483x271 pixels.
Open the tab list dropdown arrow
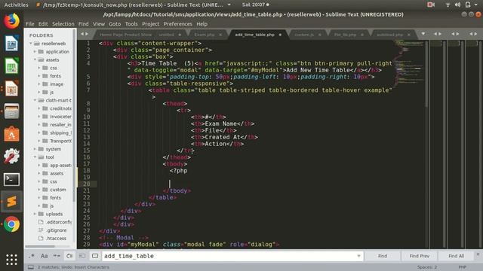[423, 34]
